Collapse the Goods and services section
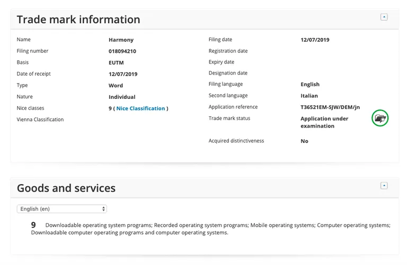407x265 pixels. pyautogui.click(x=384, y=186)
